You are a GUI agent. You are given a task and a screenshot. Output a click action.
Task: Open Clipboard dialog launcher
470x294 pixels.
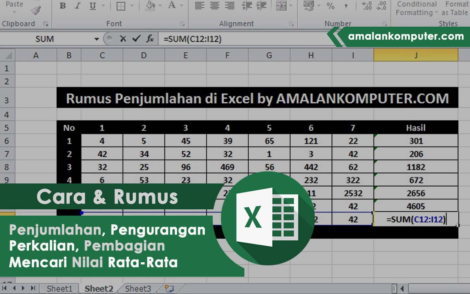coord(46,24)
